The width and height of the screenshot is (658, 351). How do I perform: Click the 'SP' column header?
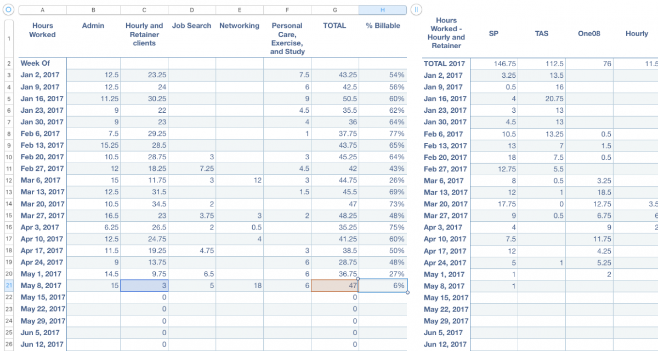tap(493, 33)
